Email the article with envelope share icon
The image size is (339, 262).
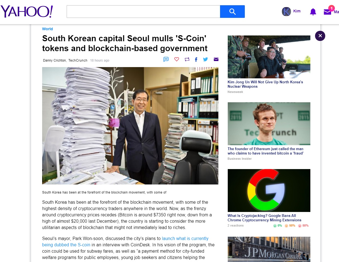(x=216, y=59)
